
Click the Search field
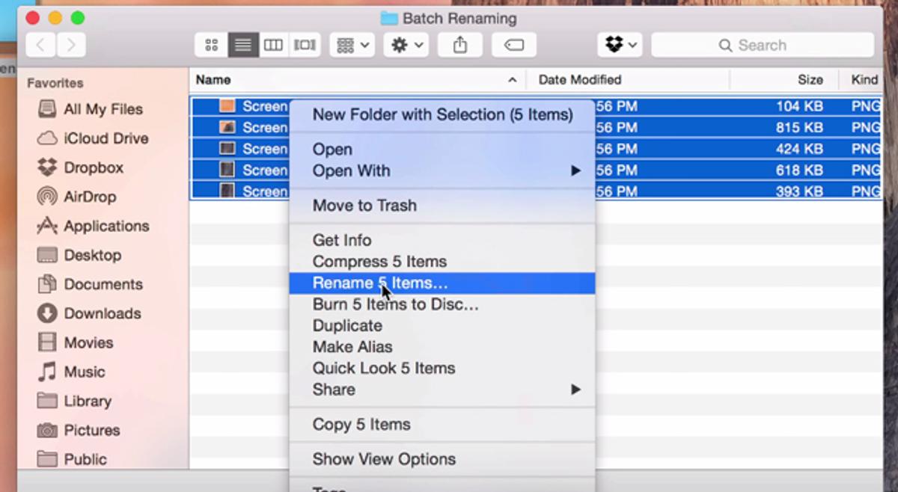pyautogui.click(x=762, y=45)
